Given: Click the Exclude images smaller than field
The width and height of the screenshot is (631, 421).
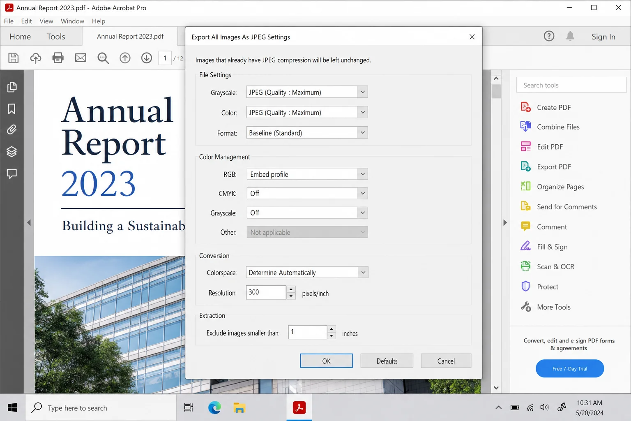Looking at the screenshot, I should point(308,332).
